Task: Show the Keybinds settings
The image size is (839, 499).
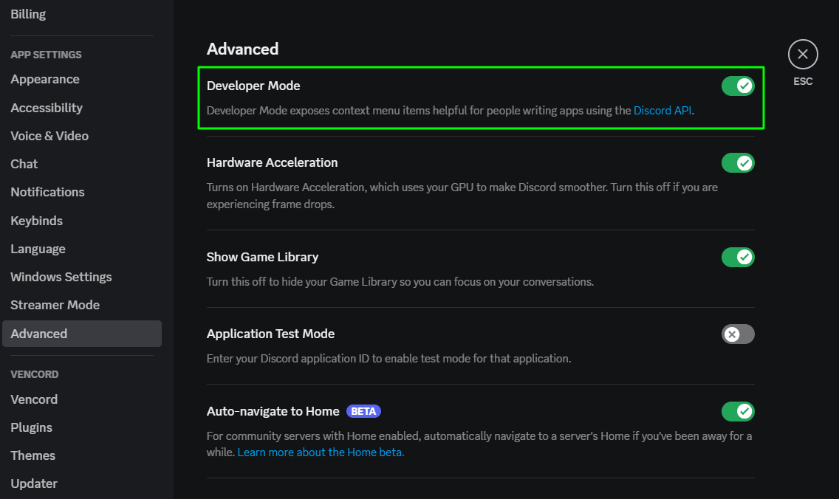Action: (x=36, y=221)
